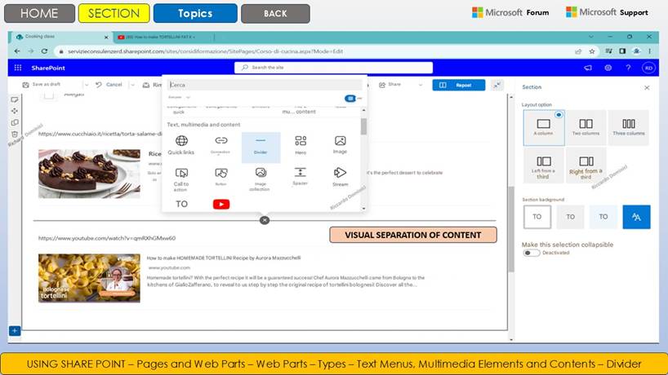Open the Share dropdown arrow
Viewport: 668px width, 375px height.
click(421, 85)
